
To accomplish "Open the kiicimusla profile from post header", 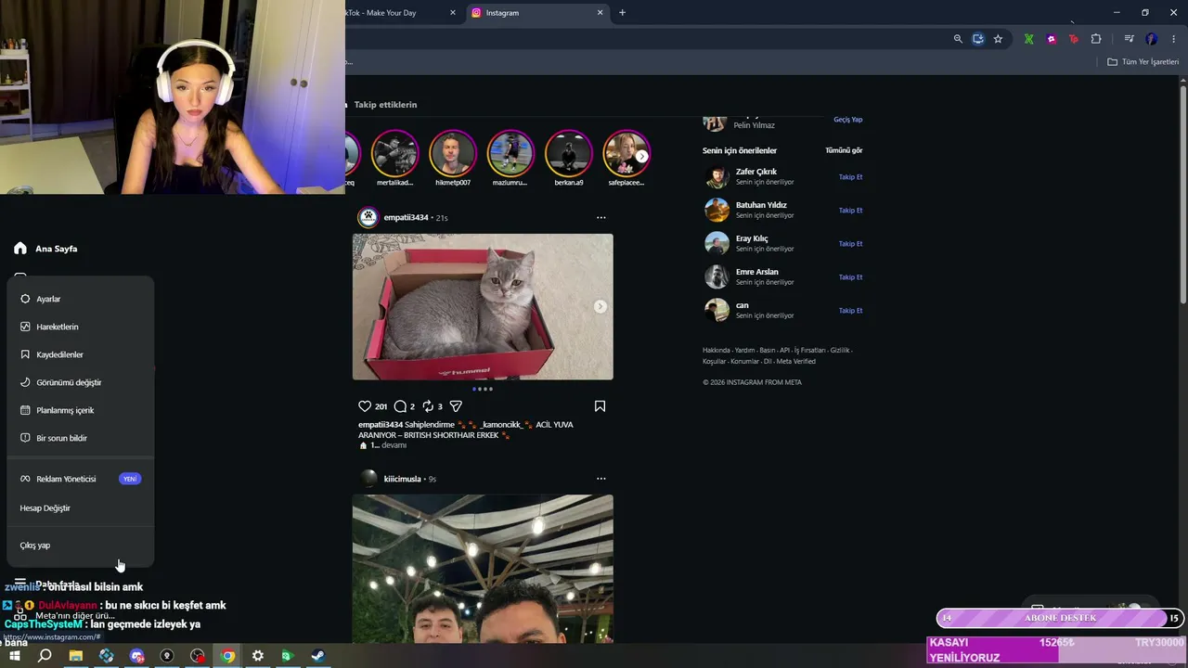I will pyautogui.click(x=402, y=479).
